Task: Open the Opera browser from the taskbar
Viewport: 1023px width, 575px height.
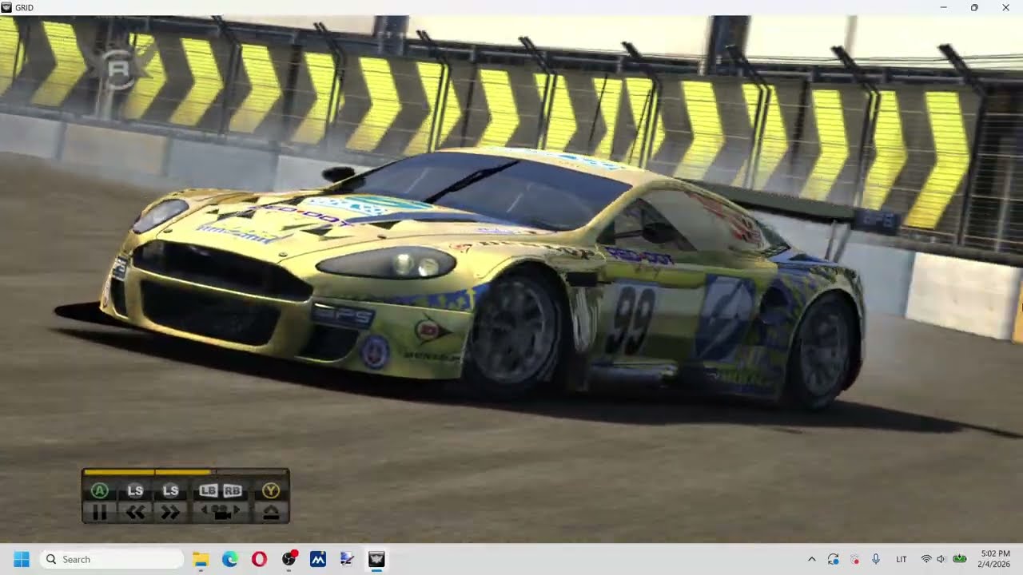Action: coord(259,559)
